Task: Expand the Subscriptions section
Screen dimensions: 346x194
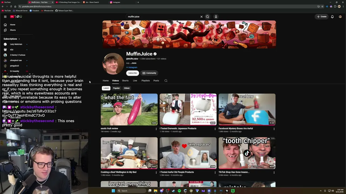Action: pos(12,39)
